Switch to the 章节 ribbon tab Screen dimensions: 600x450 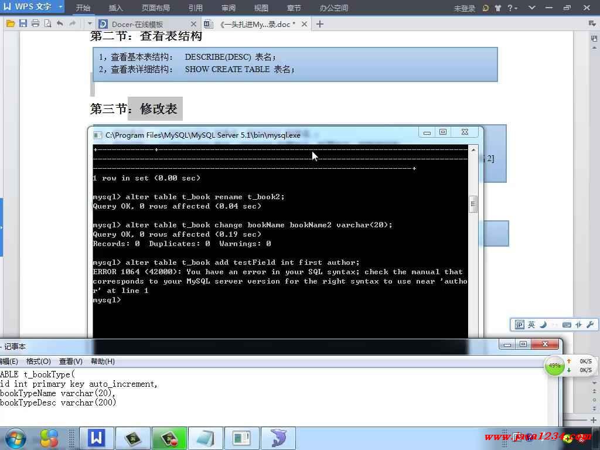click(294, 8)
